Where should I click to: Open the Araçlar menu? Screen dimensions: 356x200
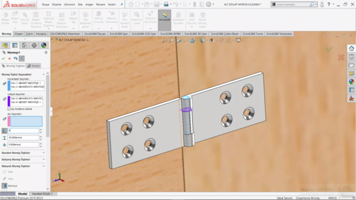[89, 4]
